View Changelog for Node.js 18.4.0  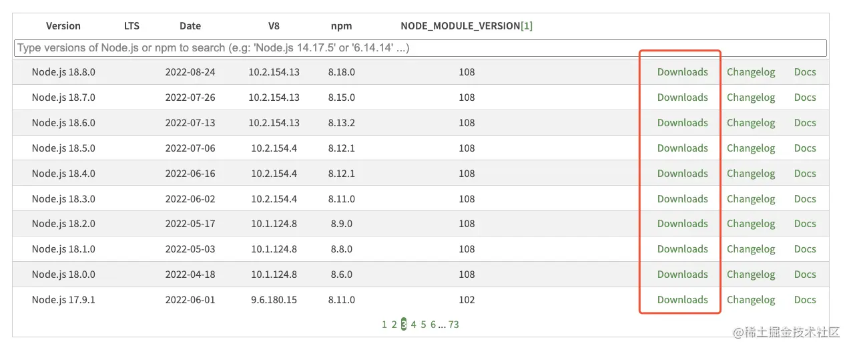751,174
